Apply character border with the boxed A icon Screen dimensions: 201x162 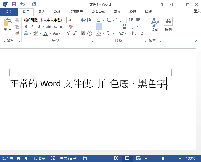[x=90, y=20]
